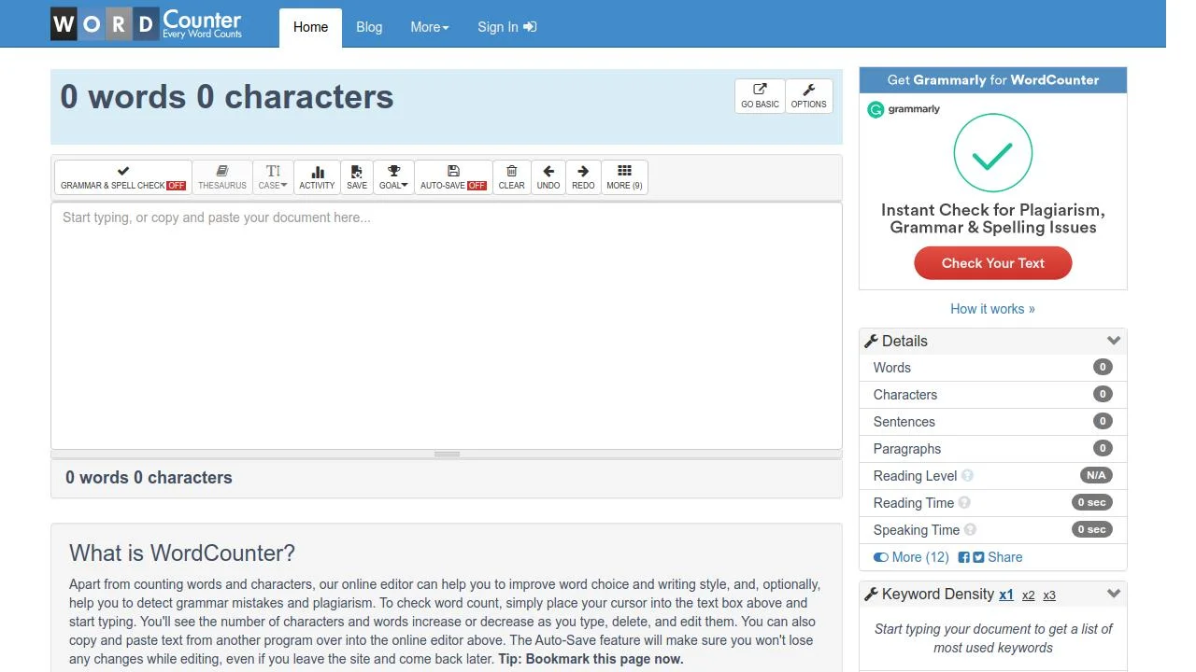Screen dimensions: 1196x672
Task: Open the How it works link
Action: pyautogui.click(x=992, y=309)
